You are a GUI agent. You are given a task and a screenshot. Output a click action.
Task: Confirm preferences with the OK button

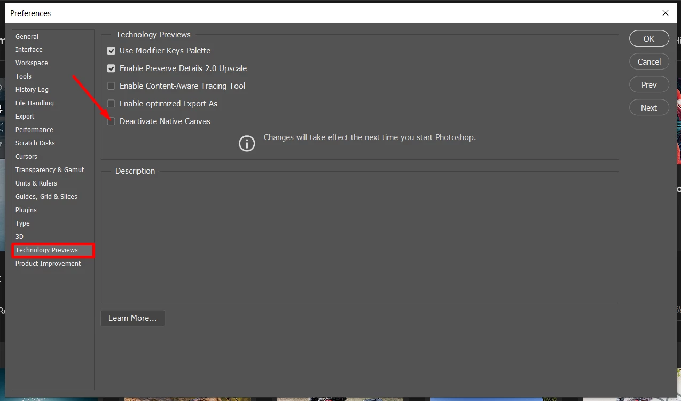(649, 38)
